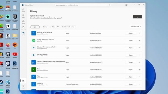
Task: Click Open for English Local Experience Pack
Action: (131, 62)
